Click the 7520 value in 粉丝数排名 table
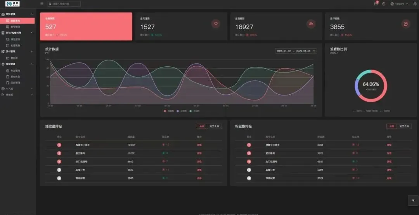Image resolution: width=419 pixels, height=215 pixels. click(320, 153)
